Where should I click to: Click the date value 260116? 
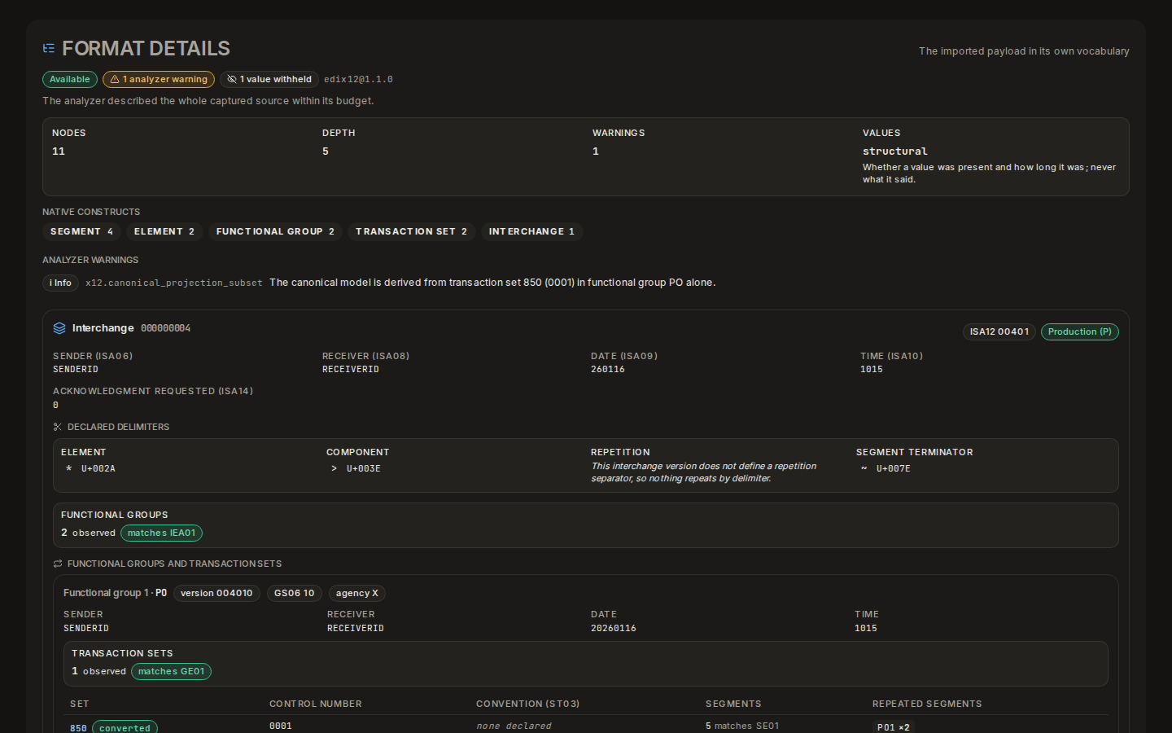tap(608, 370)
